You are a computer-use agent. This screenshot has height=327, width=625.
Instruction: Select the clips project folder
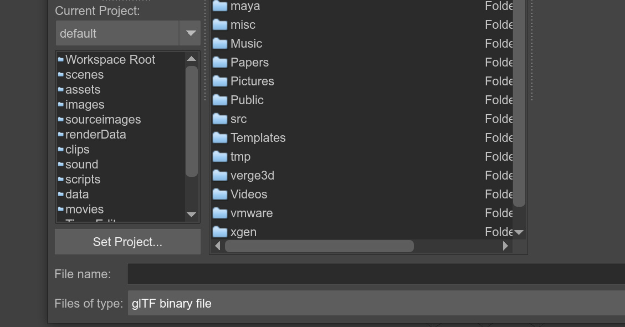(77, 149)
